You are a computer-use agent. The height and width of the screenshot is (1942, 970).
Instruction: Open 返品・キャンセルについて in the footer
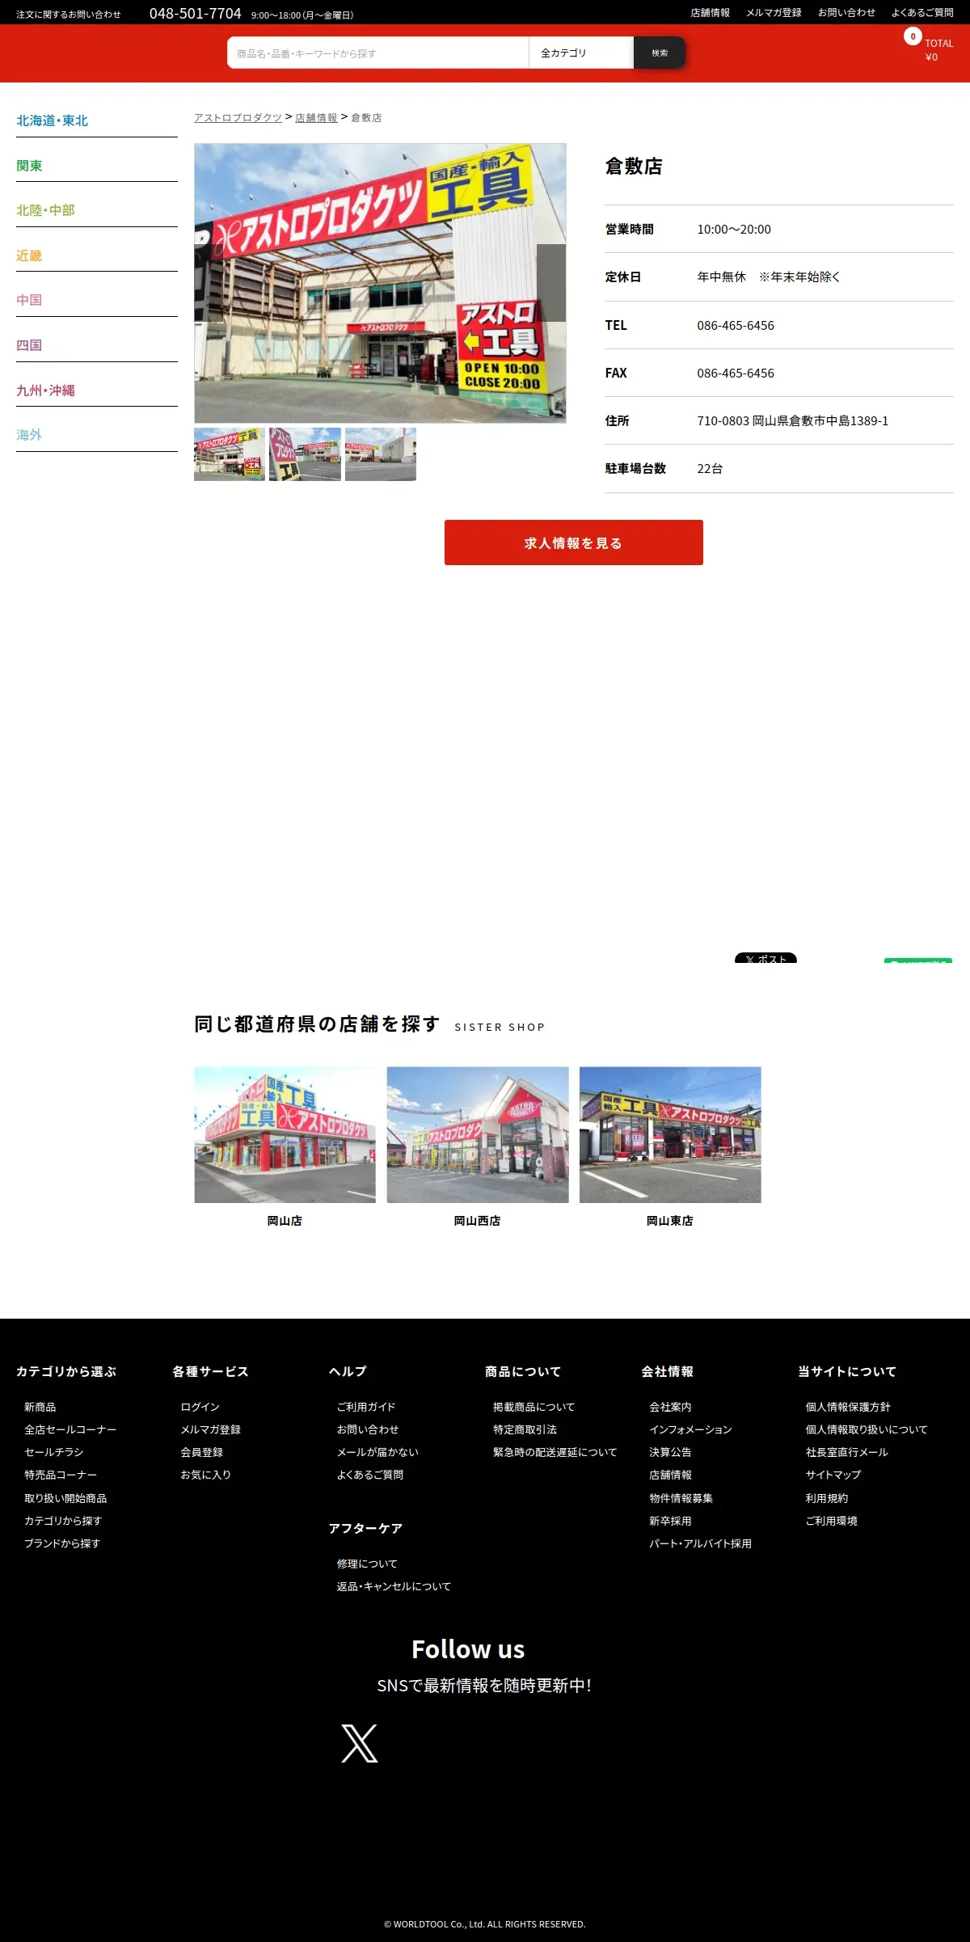[394, 1586]
